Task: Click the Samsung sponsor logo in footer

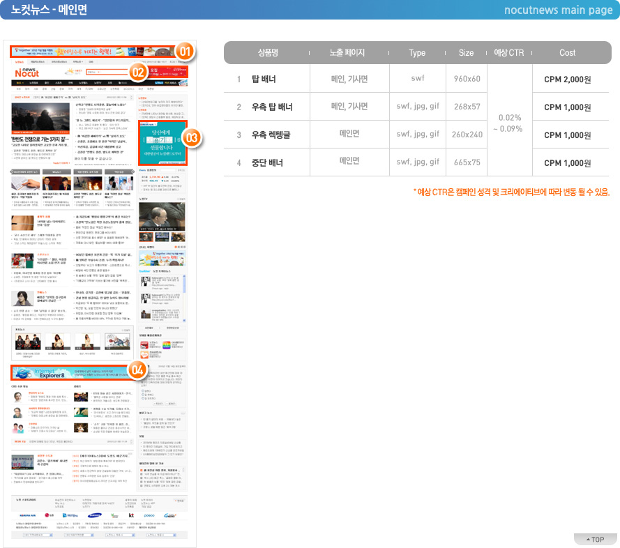Action: click(95, 515)
